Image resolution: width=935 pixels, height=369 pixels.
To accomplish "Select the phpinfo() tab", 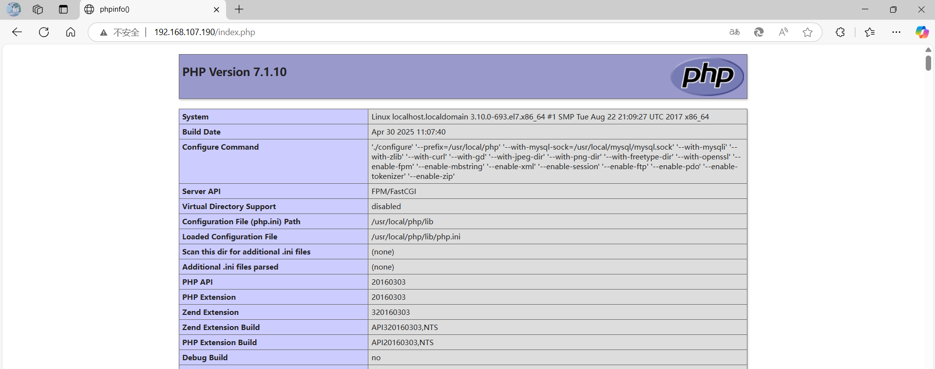I will 152,9.
